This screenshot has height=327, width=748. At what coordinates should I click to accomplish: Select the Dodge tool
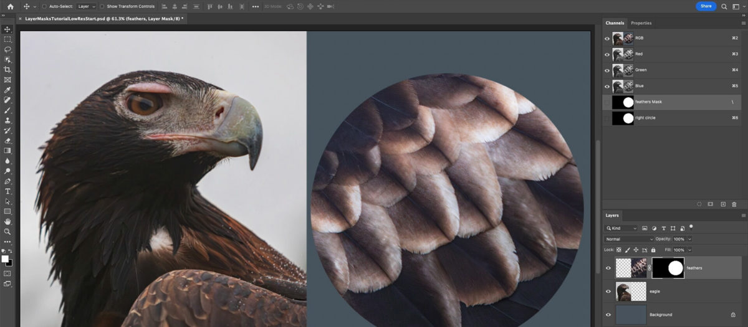[7, 171]
